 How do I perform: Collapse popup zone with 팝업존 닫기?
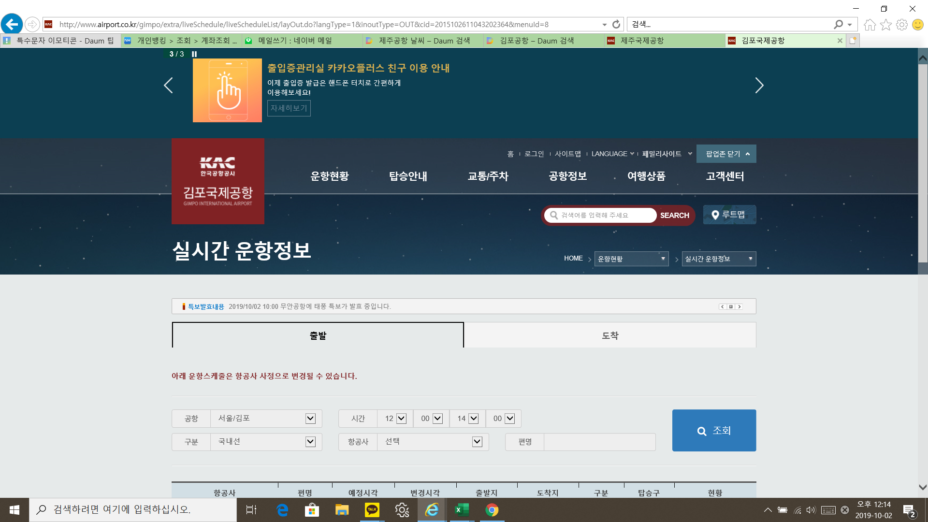pos(726,154)
